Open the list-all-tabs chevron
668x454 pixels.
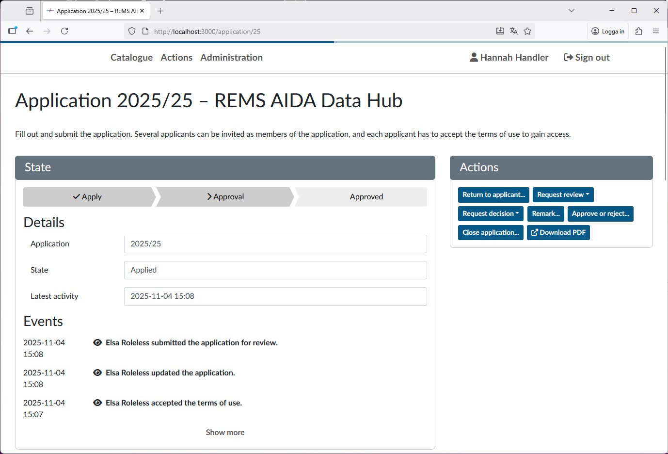(x=571, y=10)
